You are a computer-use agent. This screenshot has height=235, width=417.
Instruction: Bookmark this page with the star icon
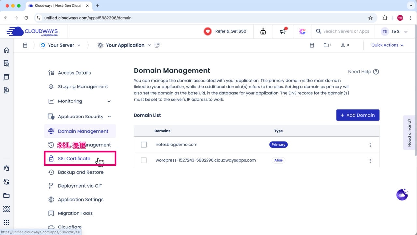(370, 18)
